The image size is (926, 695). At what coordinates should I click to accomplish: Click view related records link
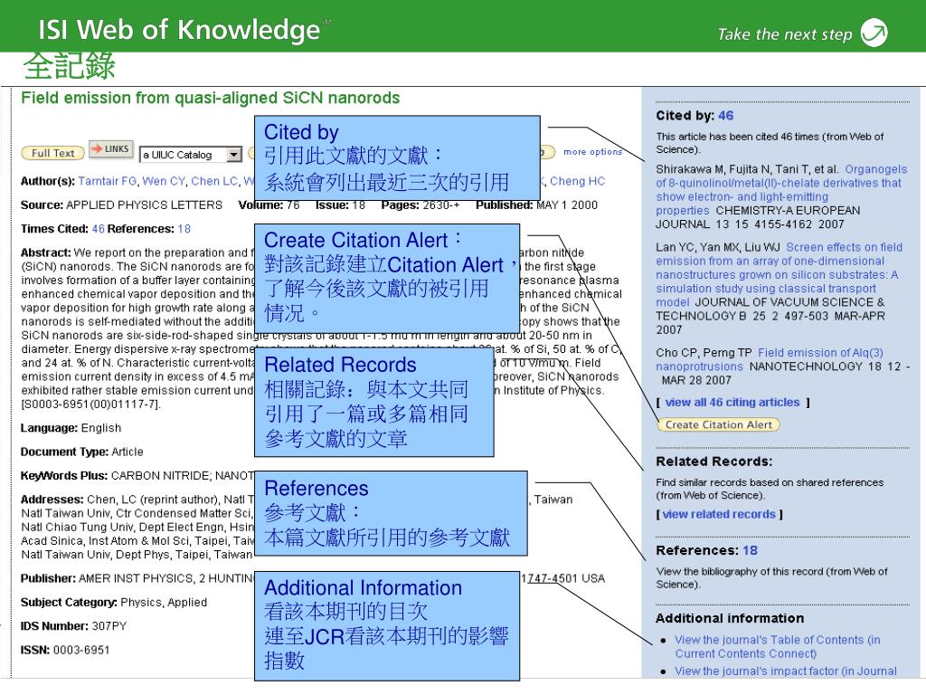(719, 514)
